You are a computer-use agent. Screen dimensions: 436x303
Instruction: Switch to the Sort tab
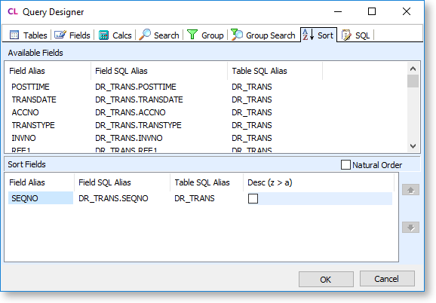point(318,35)
